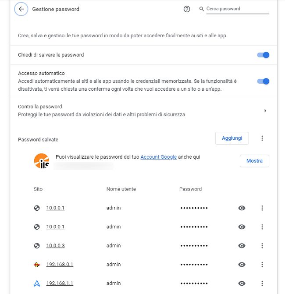The image size is (285, 294).
Task: Click the Password salvate section heading
Action: pyautogui.click(x=38, y=139)
